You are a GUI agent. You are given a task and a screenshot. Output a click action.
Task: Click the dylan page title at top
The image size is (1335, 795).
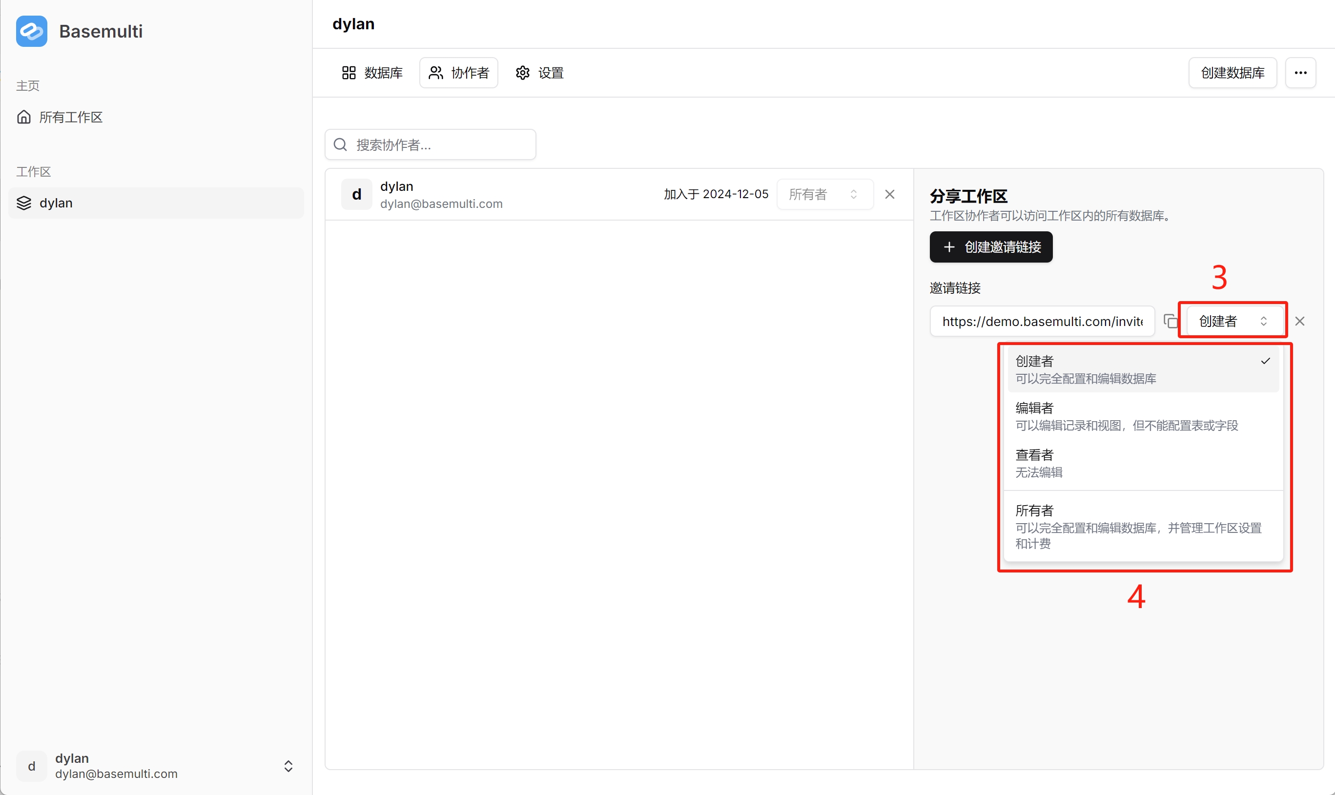(353, 24)
